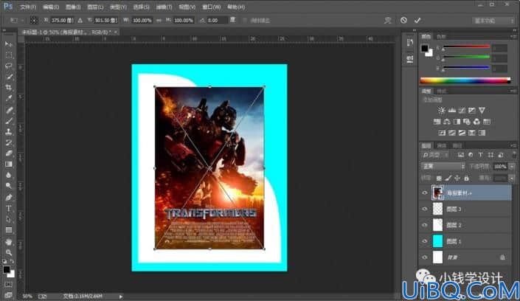Viewport: 520px width, 301px height.
Task: Add a Channel Mixer adjustment
Action: point(476,122)
